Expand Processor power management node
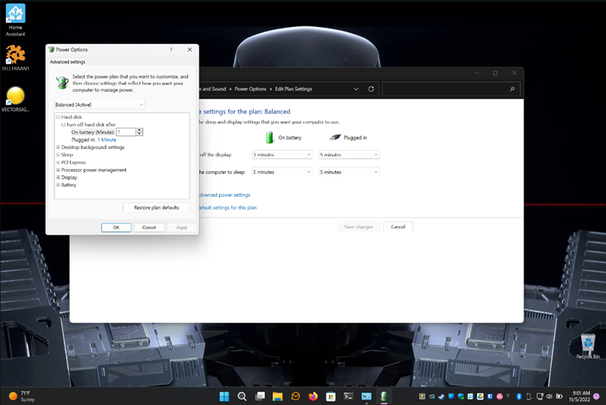The image size is (606, 405). click(x=58, y=170)
